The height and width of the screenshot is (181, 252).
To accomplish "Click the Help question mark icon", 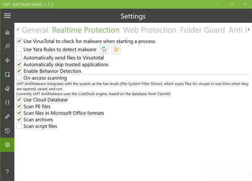I will point(7,172).
